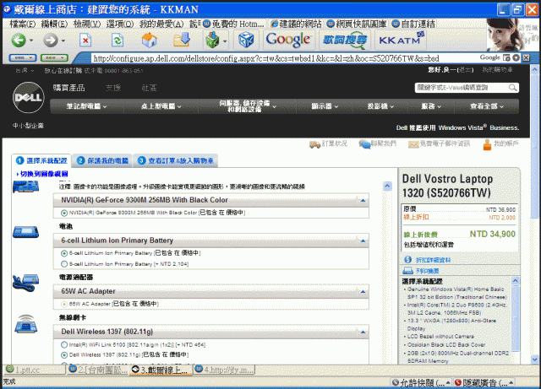This screenshot has height=389, width=541.
Task: Go back with the green Back arrow
Action: point(19,41)
